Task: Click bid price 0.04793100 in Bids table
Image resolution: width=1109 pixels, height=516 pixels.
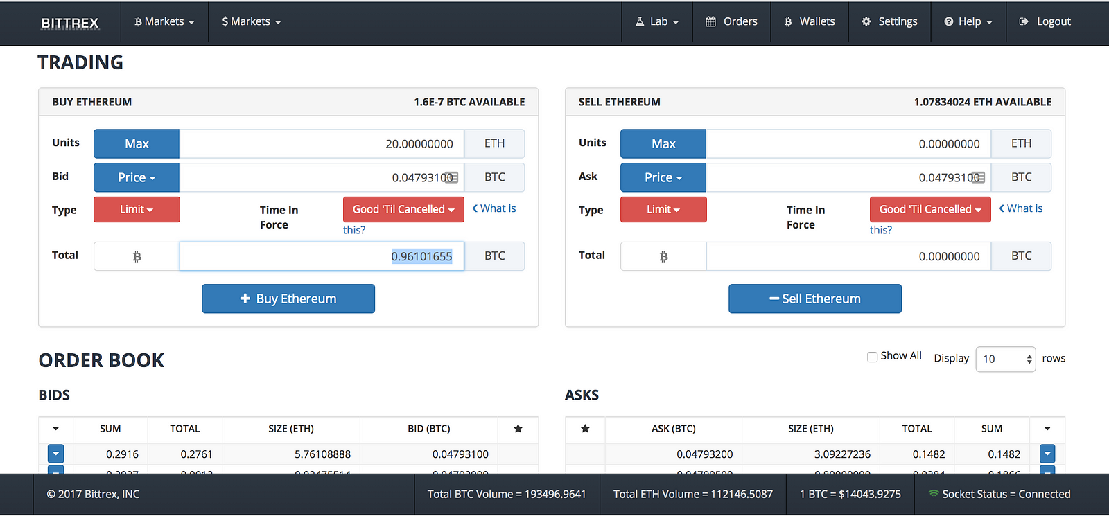Action: pyautogui.click(x=460, y=454)
